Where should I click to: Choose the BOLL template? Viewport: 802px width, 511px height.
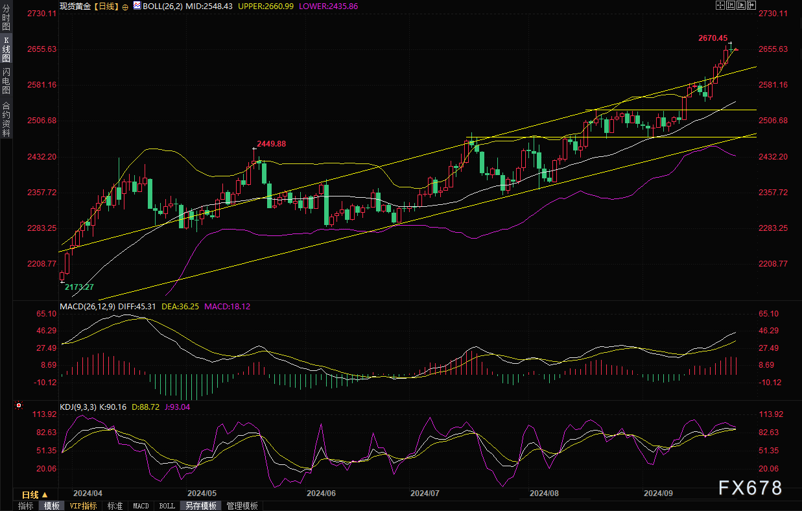pyautogui.click(x=167, y=506)
